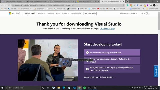160x90 pixels.
Task: Open the Extensions puzzle icon
Action: tap(151, 5)
